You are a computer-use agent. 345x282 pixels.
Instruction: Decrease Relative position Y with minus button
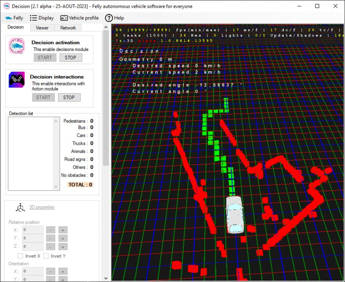(x=50, y=238)
